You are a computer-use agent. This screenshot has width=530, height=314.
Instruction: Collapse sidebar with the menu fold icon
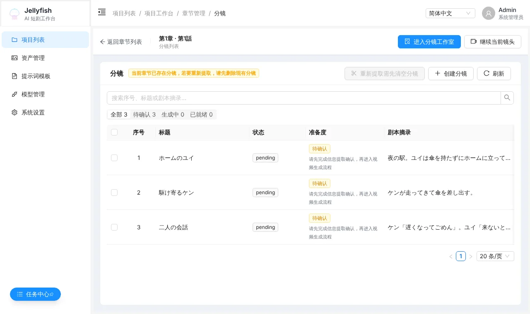102,12
